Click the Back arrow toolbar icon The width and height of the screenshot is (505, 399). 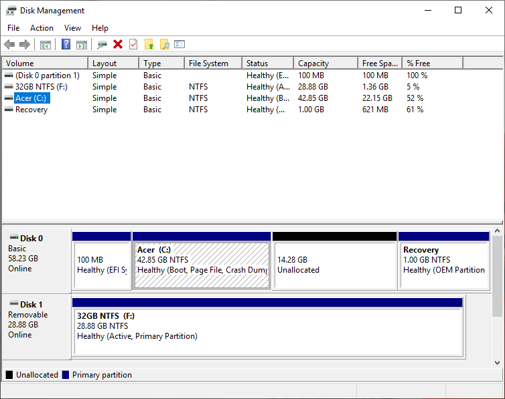9,44
